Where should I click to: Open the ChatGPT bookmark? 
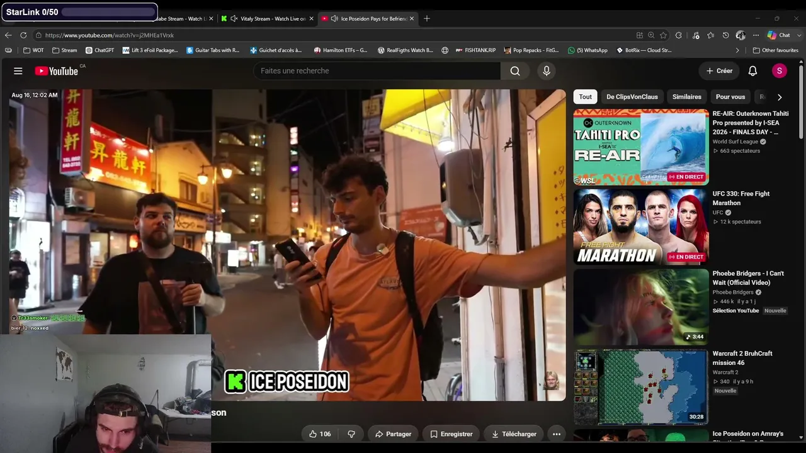tap(99, 50)
